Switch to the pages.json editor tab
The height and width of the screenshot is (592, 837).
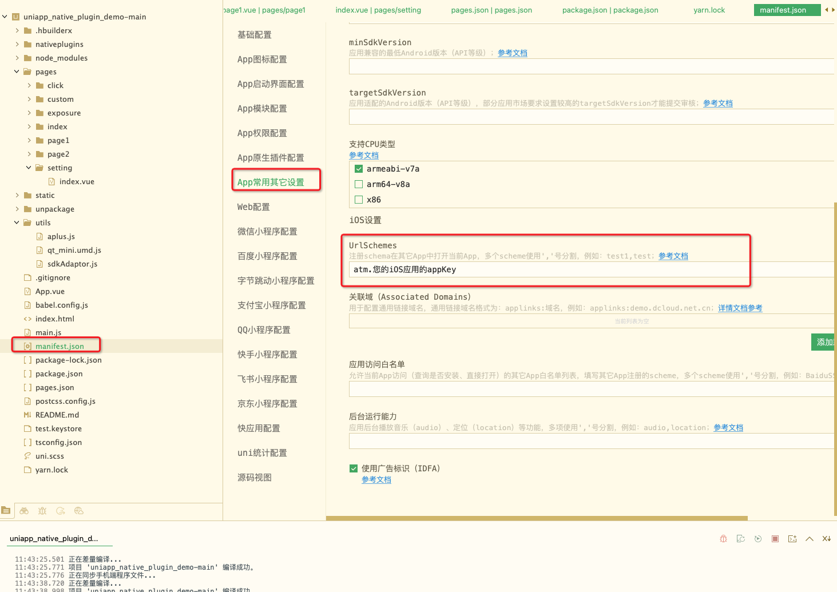(x=491, y=10)
